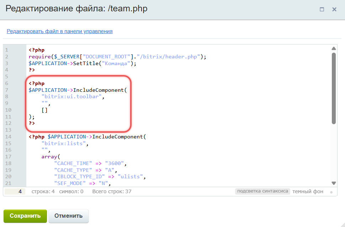The height and width of the screenshot is (227, 345).
Task: Click the SetTitle("Команда") code line
Action: [83, 63]
